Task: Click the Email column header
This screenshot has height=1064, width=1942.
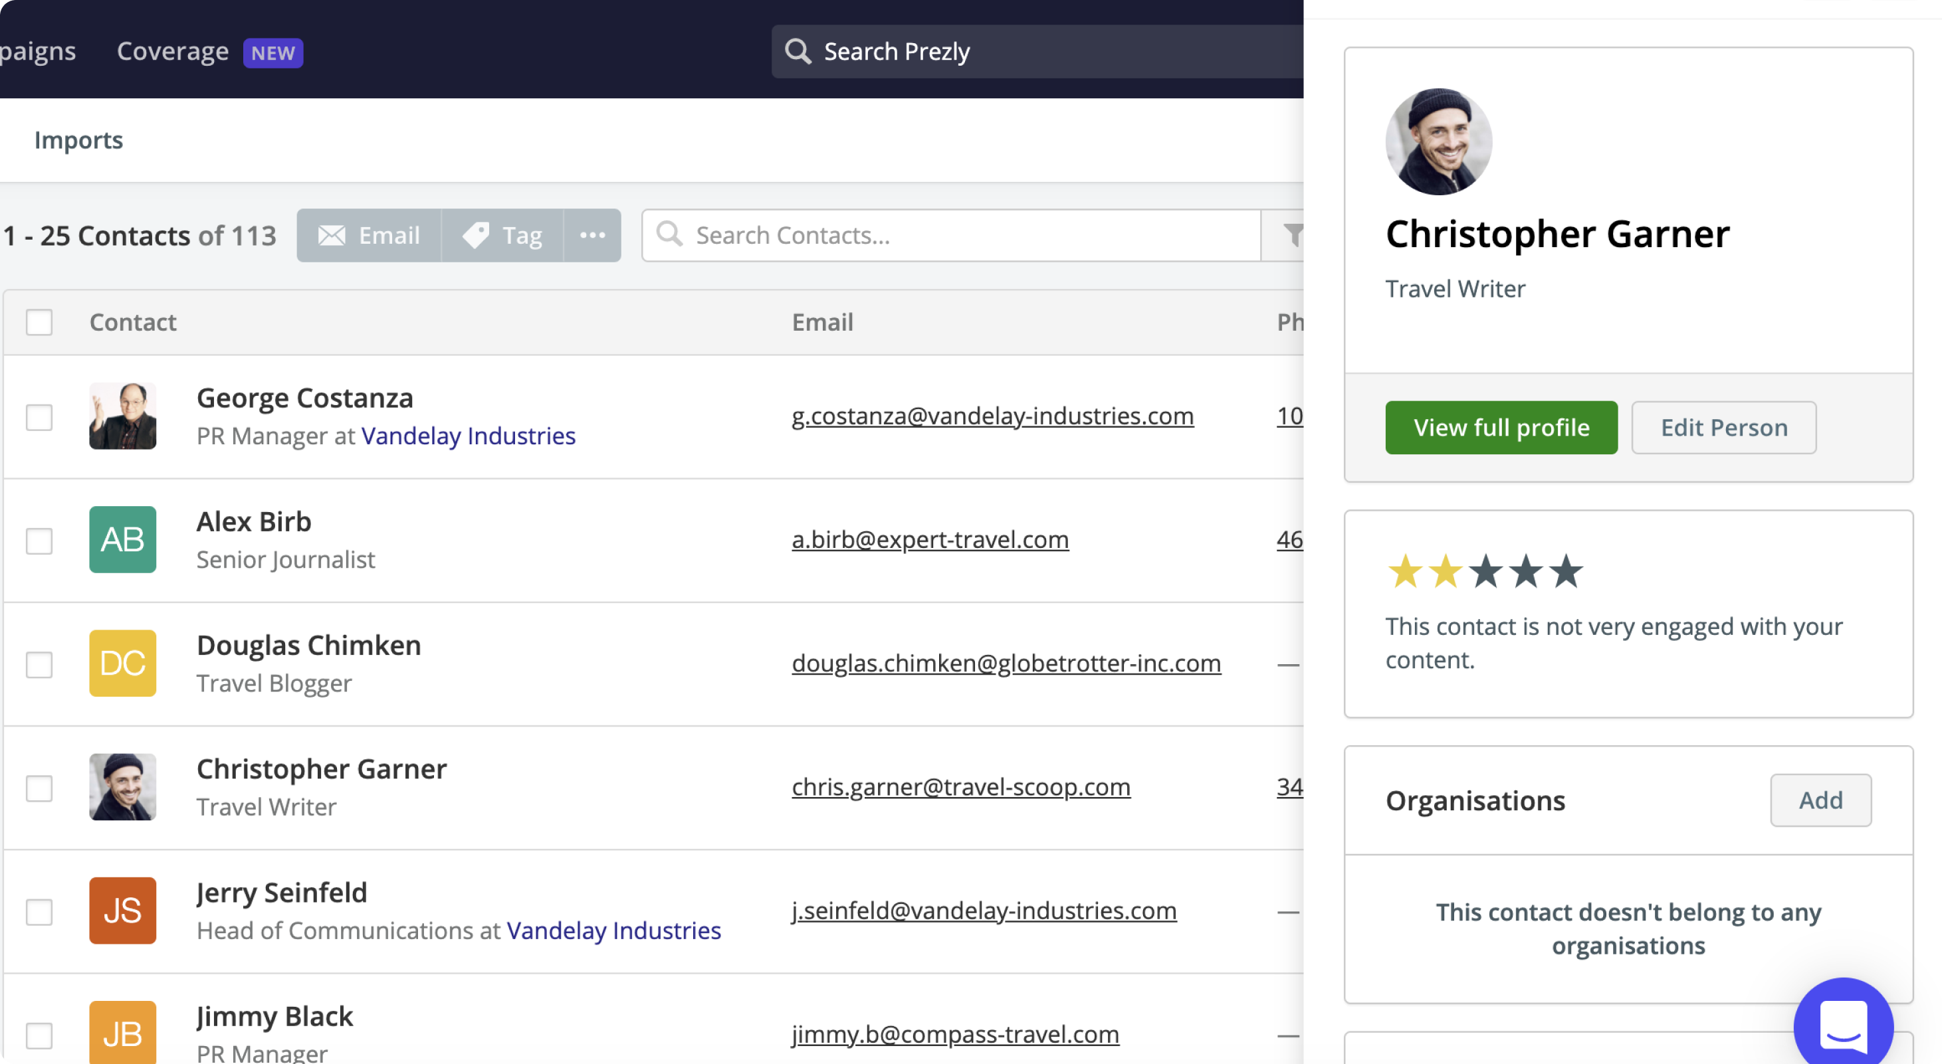Action: [x=823, y=323]
